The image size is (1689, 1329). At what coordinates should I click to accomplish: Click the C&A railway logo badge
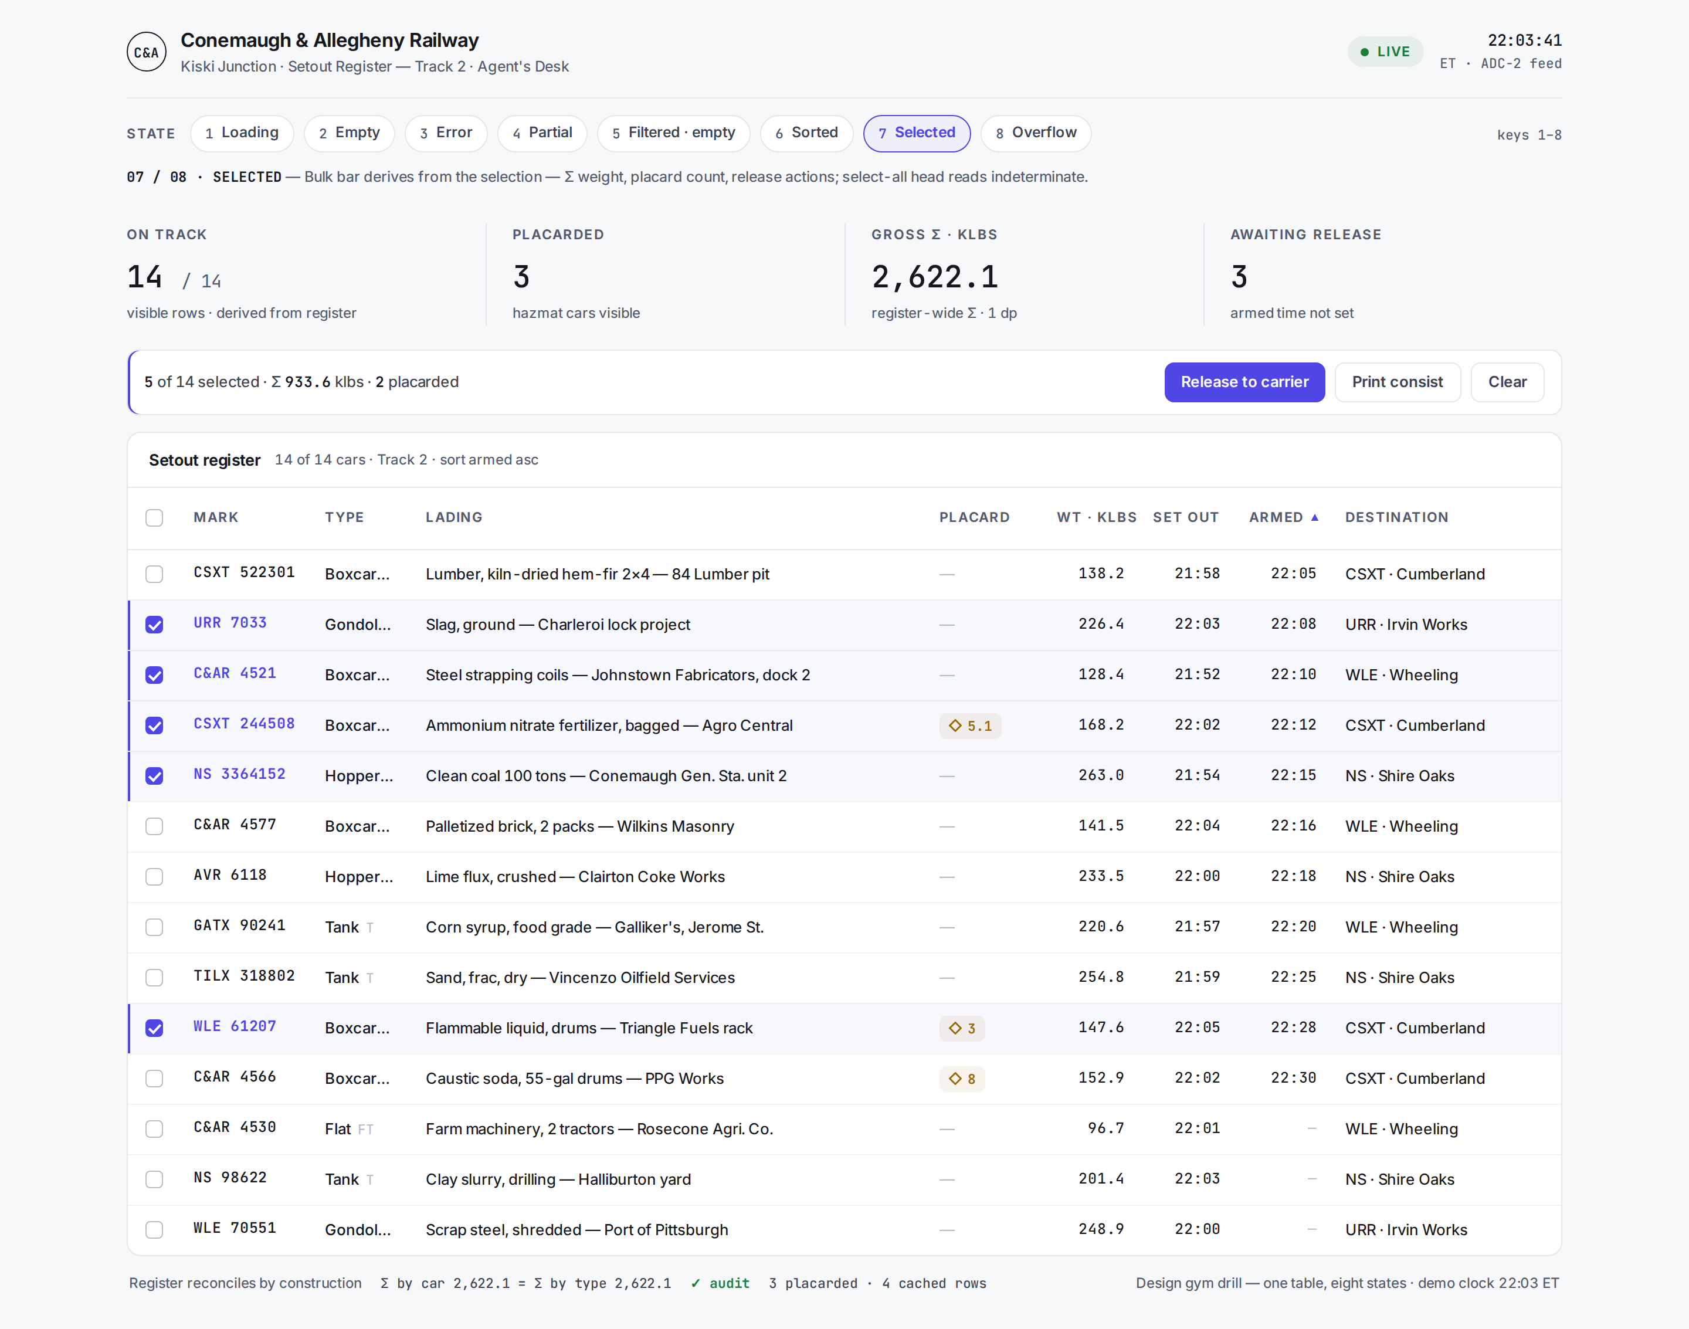tap(146, 52)
